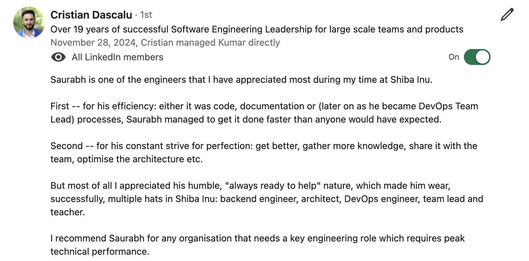Image resolution: width=529 pixels, height=261 pixels.
Task: Click the "First -- for his efficiency" paragraph
Action: click(x=264, y=113)
